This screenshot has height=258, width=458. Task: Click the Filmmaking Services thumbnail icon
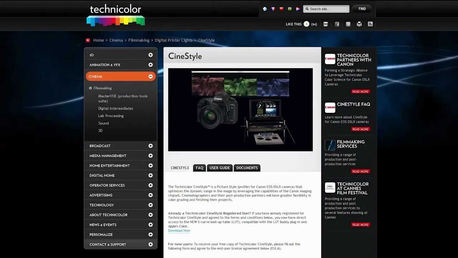tap(330, 145)
